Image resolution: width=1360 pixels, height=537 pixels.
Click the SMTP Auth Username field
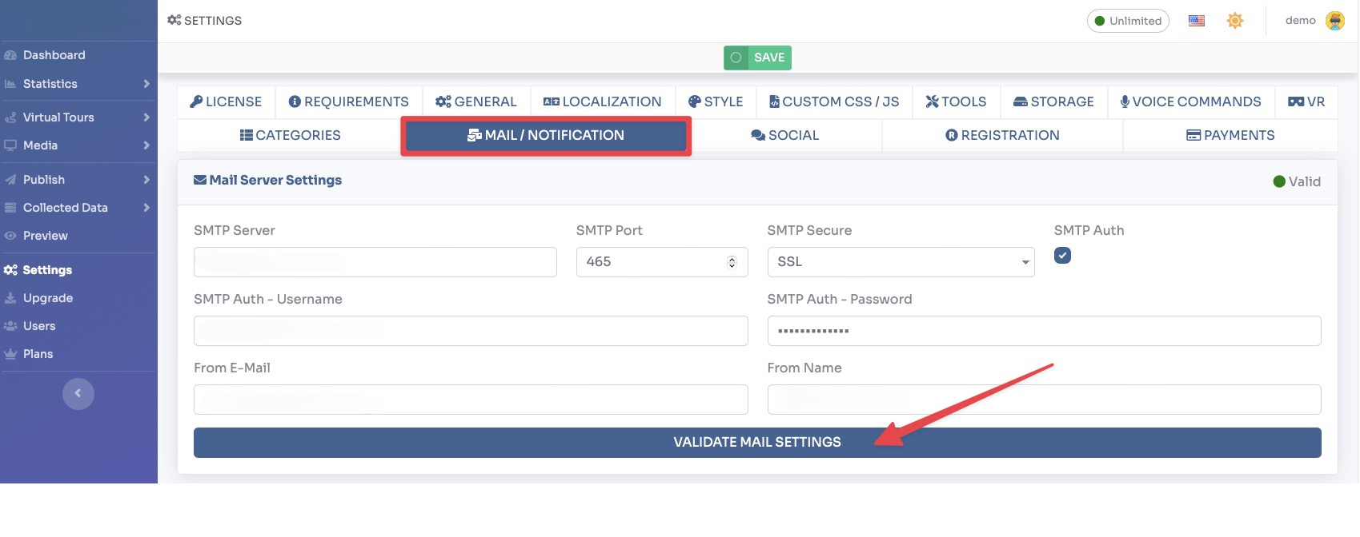(471, 331)
